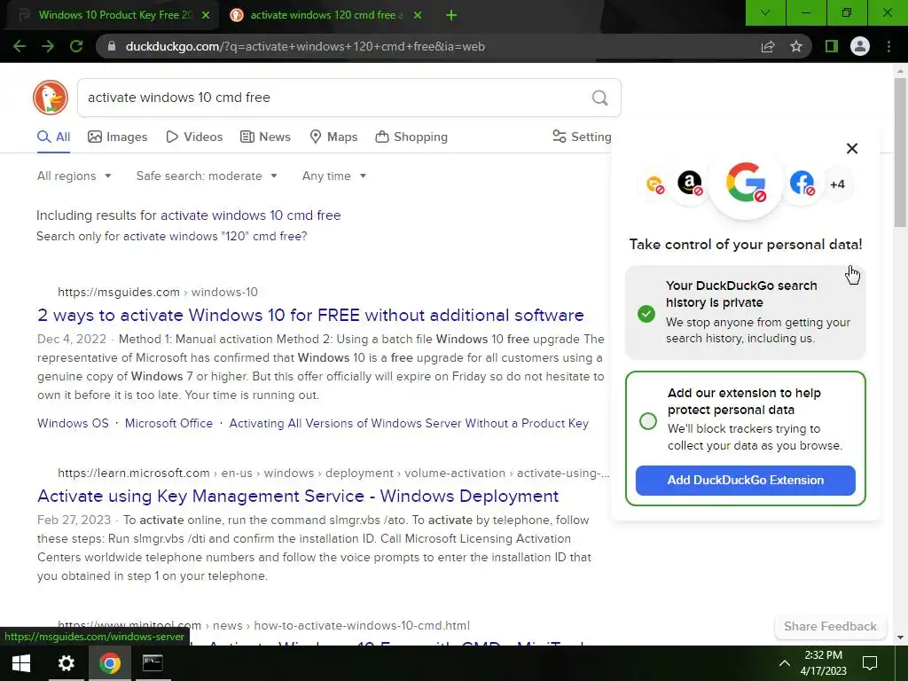Switch to the 'Windows 10 Product Key Free' tab

pos(114,15)
